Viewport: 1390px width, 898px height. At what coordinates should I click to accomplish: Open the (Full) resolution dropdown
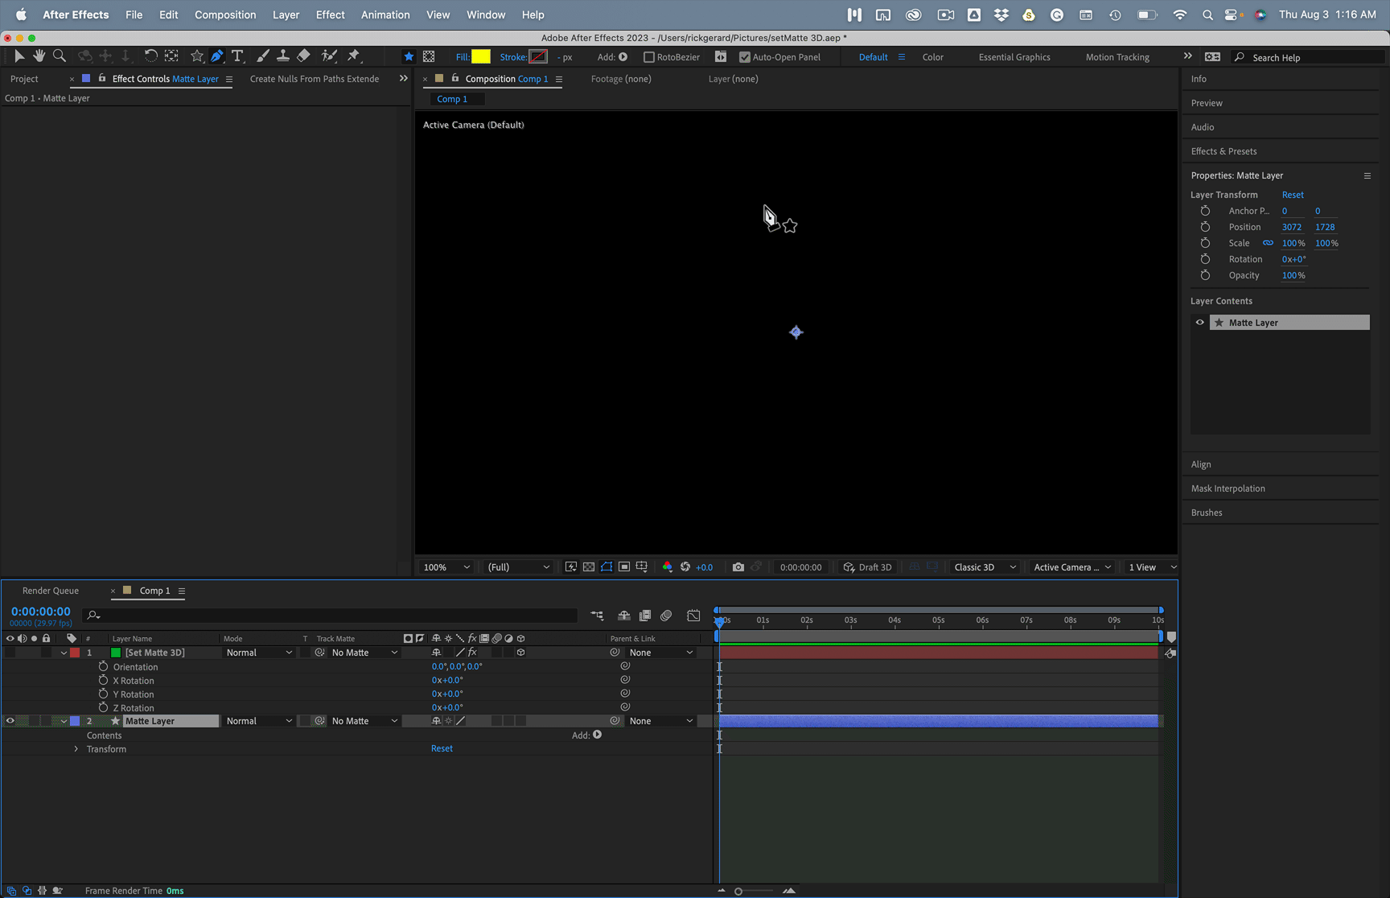click(519, 567)
